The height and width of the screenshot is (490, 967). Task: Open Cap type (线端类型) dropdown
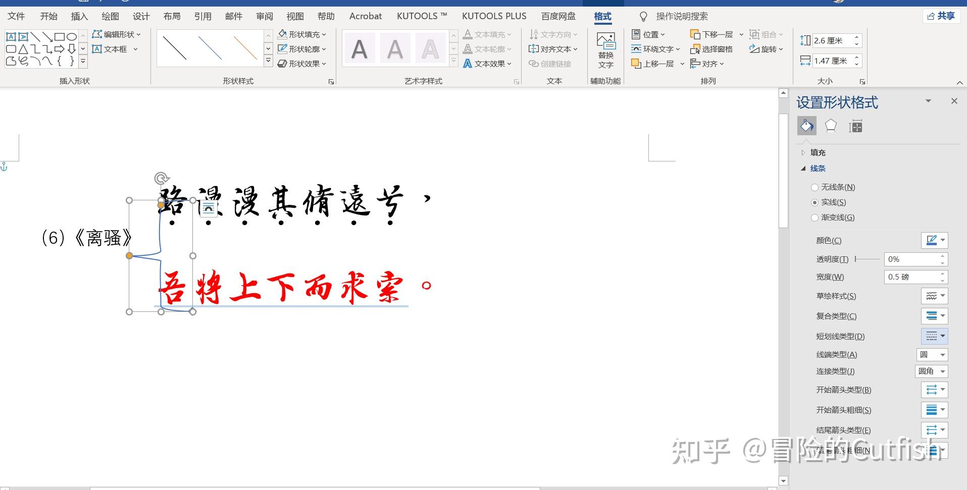932,355
